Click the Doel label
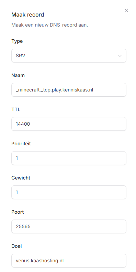Viewport: 136px width, 272px height. (16, 246)
